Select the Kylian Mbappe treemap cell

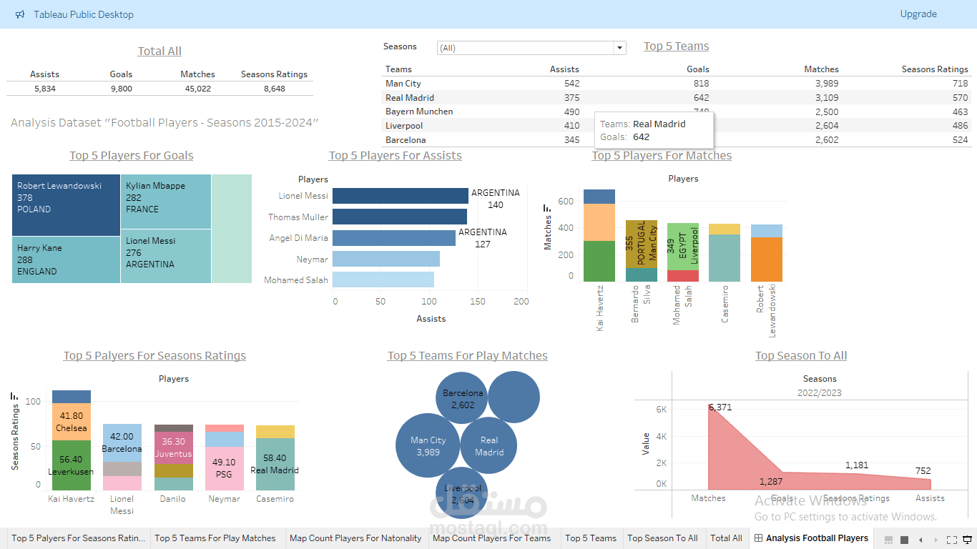coord(166,202)
